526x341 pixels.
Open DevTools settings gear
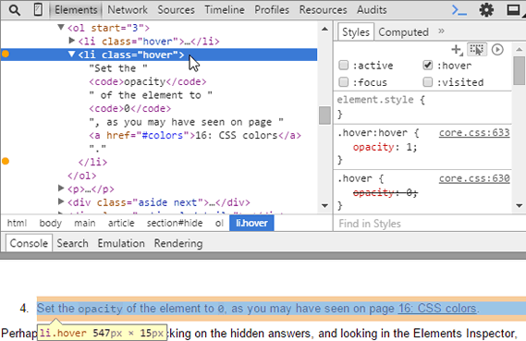(486, 10)
